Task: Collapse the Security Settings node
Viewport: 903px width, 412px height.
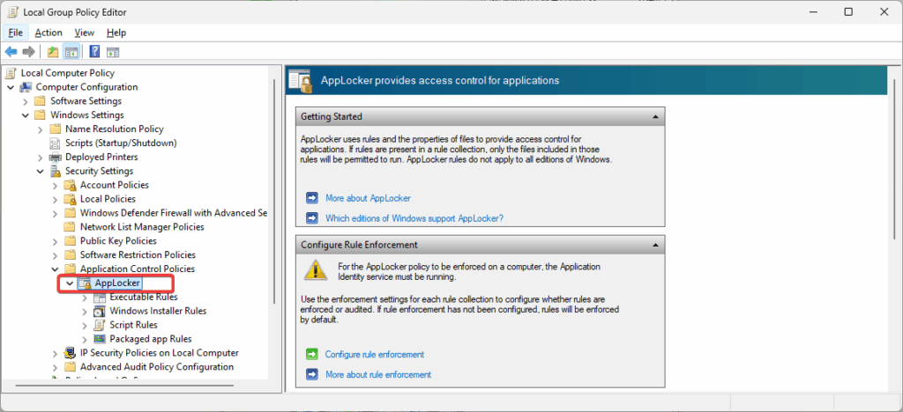Action: pyautogui.click(x=41, y=172)
